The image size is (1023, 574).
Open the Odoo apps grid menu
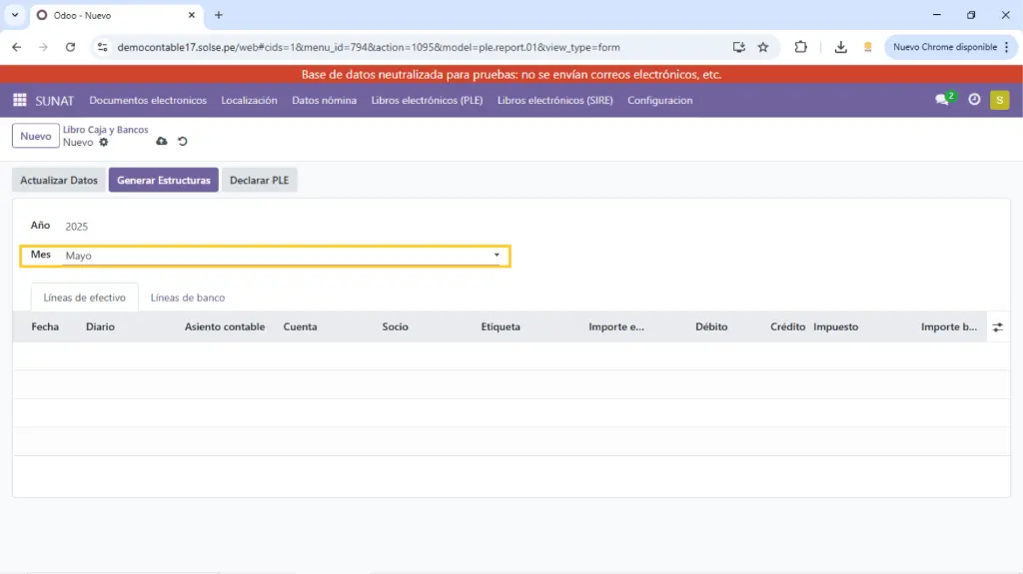pos(19,100)
